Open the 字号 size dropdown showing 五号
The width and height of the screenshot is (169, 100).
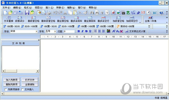click(55, 32)
